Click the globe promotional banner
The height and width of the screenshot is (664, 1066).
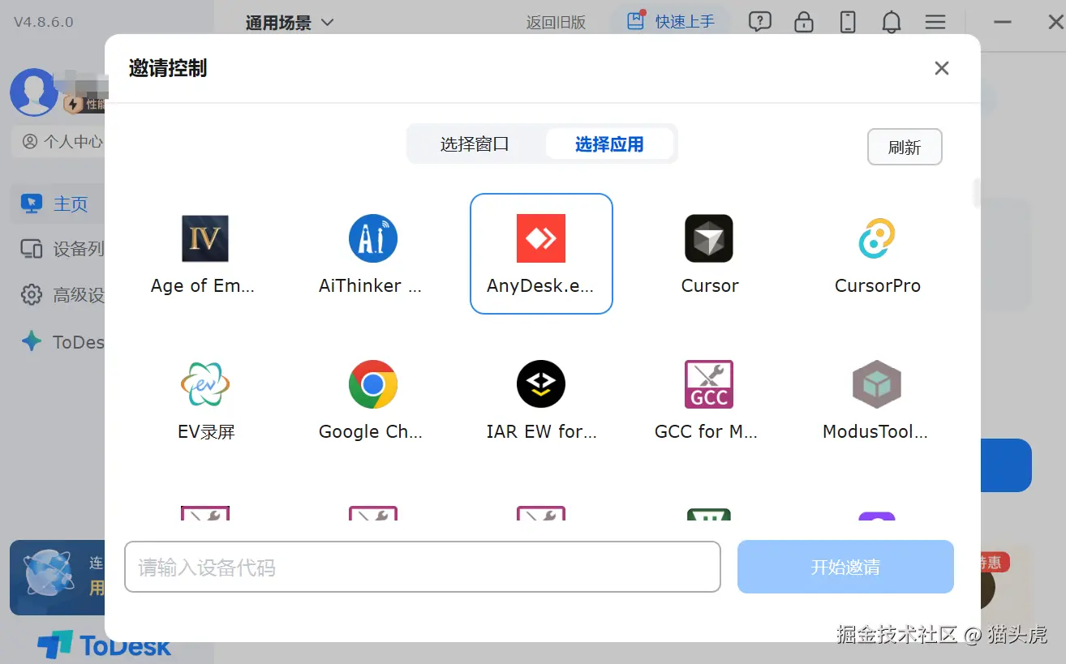pyautogui.click(x=58, y=577)
